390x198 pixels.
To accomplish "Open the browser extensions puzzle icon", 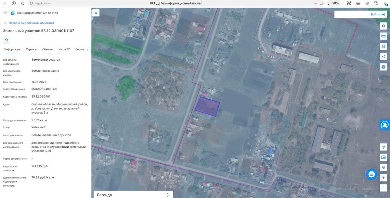I will point(376,3).
